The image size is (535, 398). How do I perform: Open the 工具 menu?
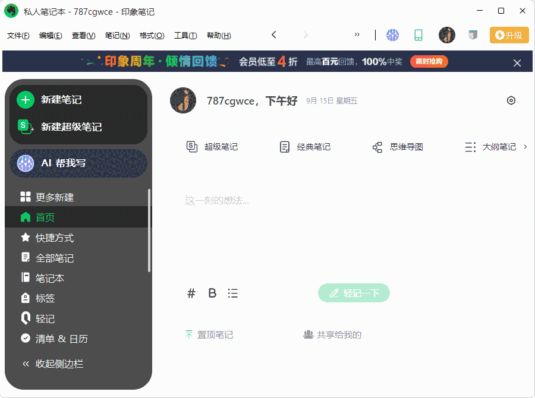[185, 35]
